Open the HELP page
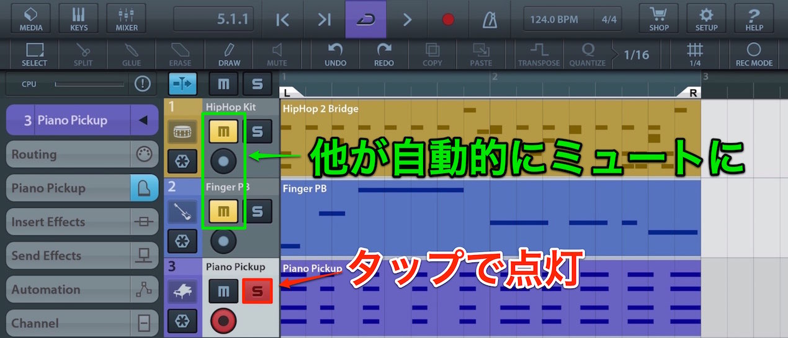 point(754,19)
